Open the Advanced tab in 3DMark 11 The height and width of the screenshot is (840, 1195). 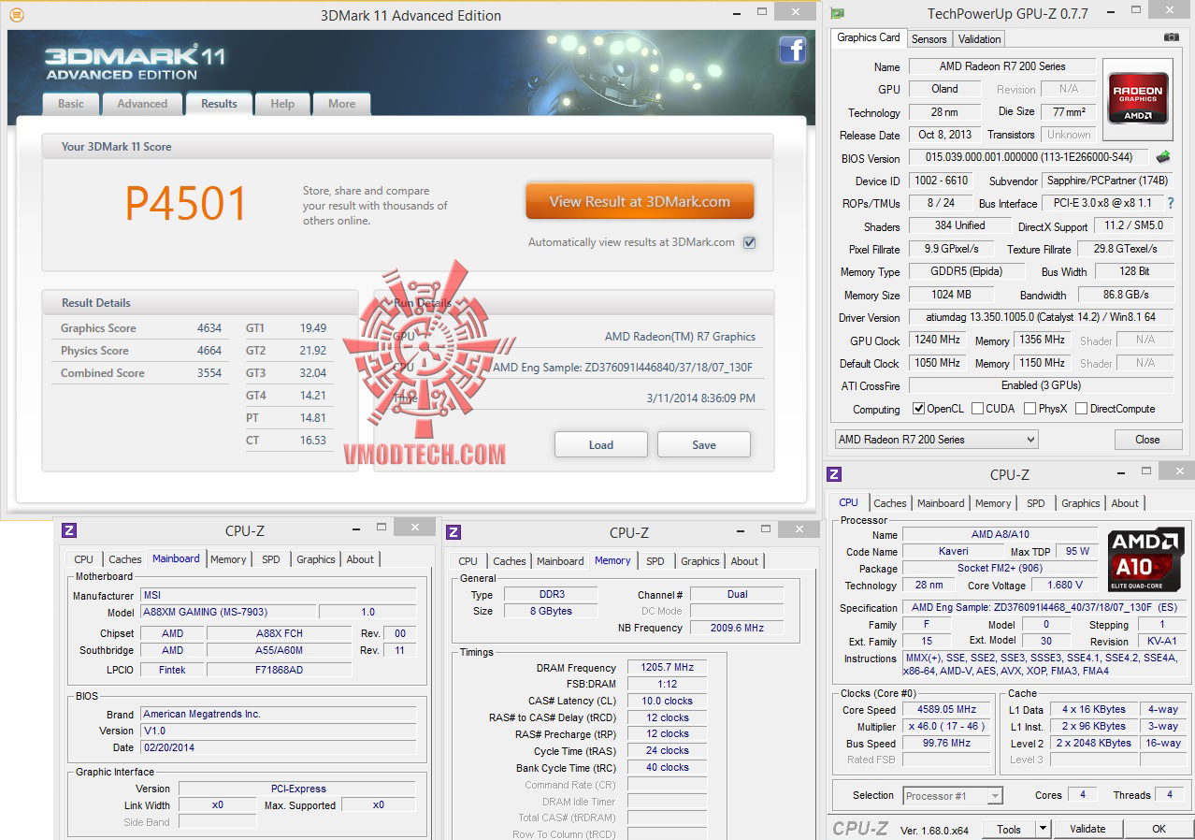pos(142,104)
